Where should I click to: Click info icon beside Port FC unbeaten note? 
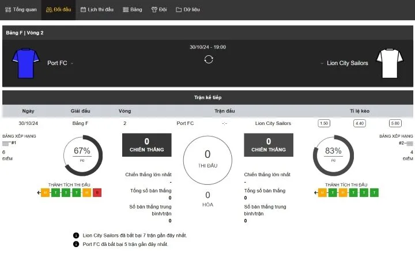click(76, 244)
